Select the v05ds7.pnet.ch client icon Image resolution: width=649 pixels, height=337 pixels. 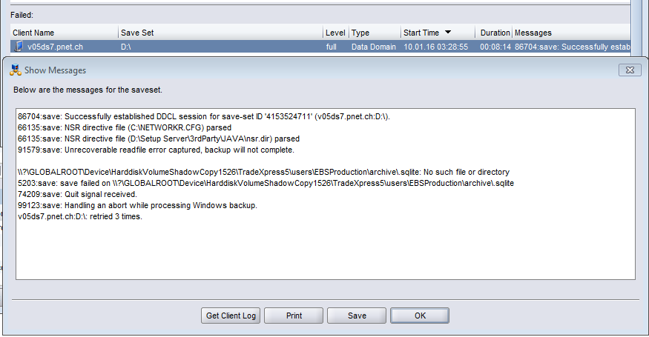point(19,47)
